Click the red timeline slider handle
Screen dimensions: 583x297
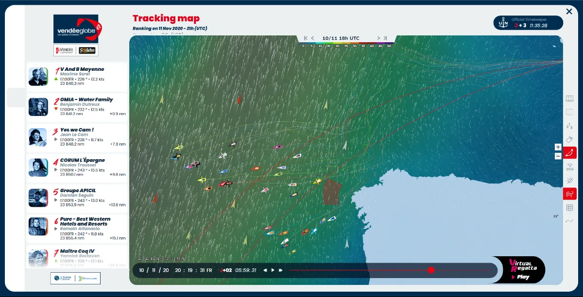tap(431, 270)
